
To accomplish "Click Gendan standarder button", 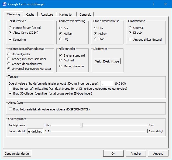I will tap(17, 154).
